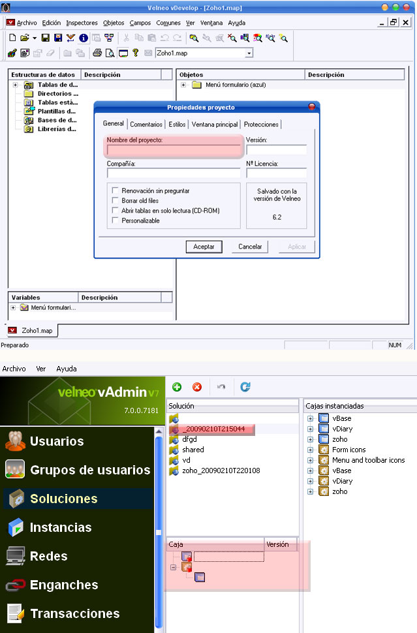Select the Zoho1.map document tab at bottom
This screenshot has width=417, height=633.
point(31,330)
